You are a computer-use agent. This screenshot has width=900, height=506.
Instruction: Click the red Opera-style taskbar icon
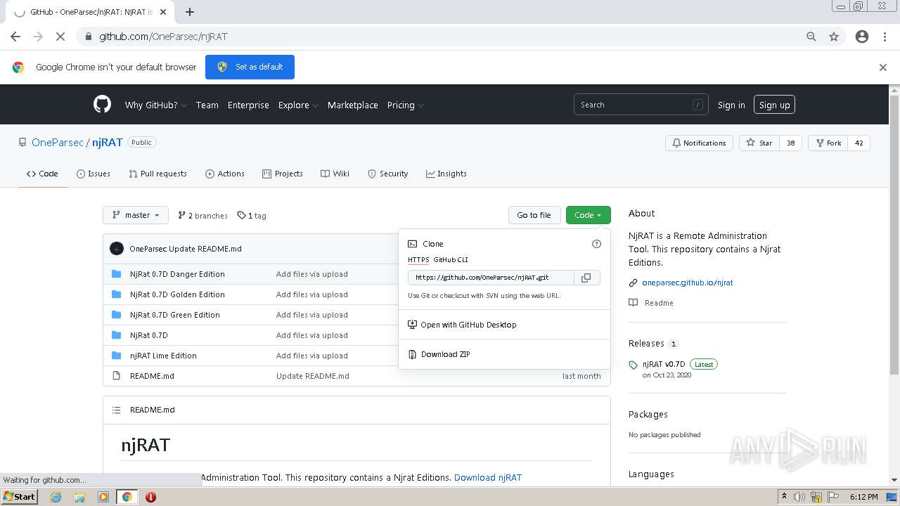pos(150,497)
